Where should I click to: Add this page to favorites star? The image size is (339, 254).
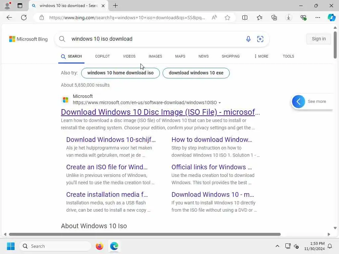227,18
